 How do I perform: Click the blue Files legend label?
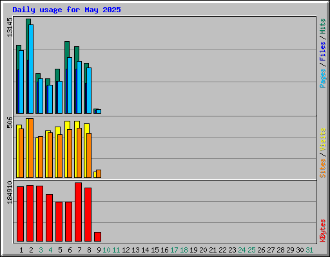(322, 51)
